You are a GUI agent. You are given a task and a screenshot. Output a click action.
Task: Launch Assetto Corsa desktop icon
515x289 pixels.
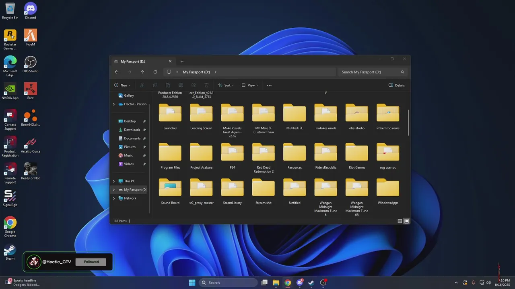pyautogui.click(x=30, y=145)
